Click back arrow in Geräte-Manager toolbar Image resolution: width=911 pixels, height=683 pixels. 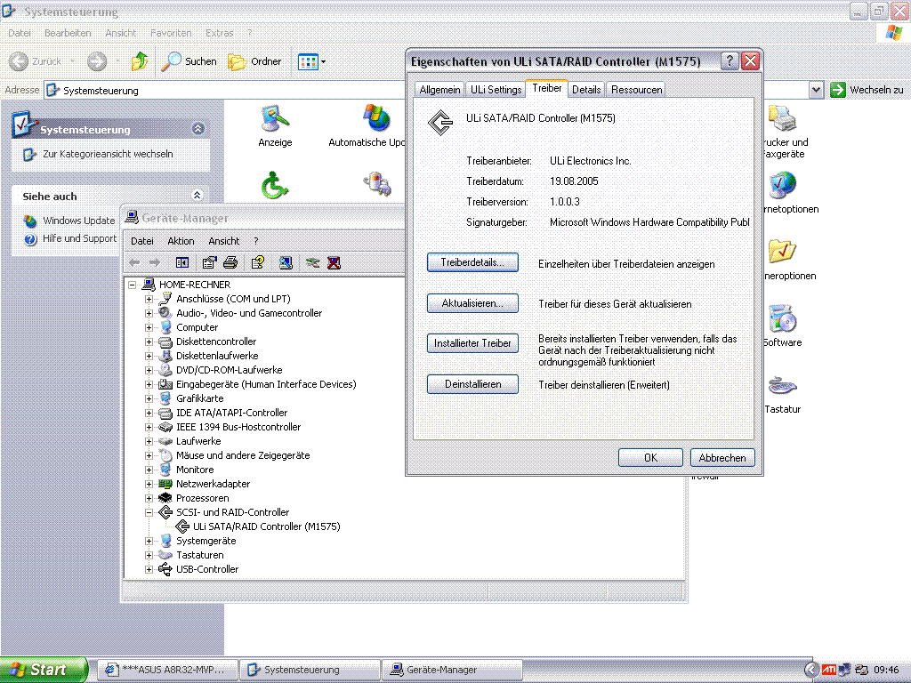tap(134, 263)
